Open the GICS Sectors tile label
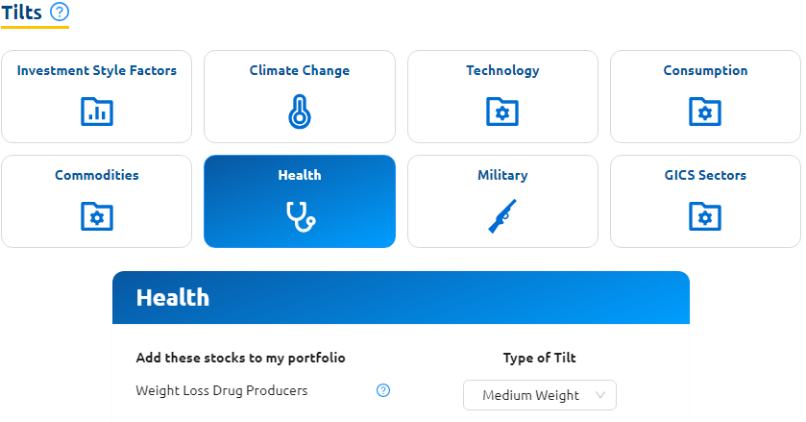 [705, 175]
